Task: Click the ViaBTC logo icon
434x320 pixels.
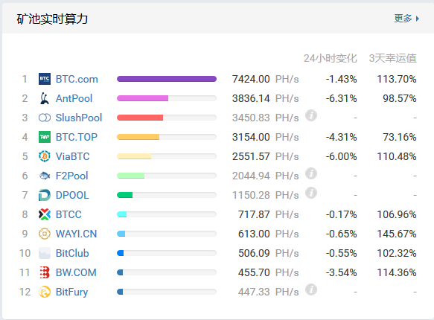Action: coord(45,156)
